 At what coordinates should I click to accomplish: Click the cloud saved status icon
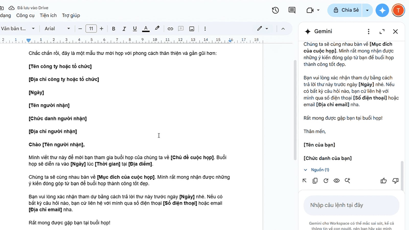pos(12,8)
